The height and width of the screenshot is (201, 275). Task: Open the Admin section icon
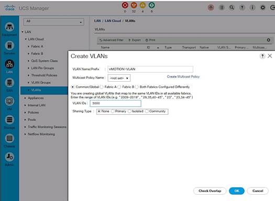coord(9,157)
